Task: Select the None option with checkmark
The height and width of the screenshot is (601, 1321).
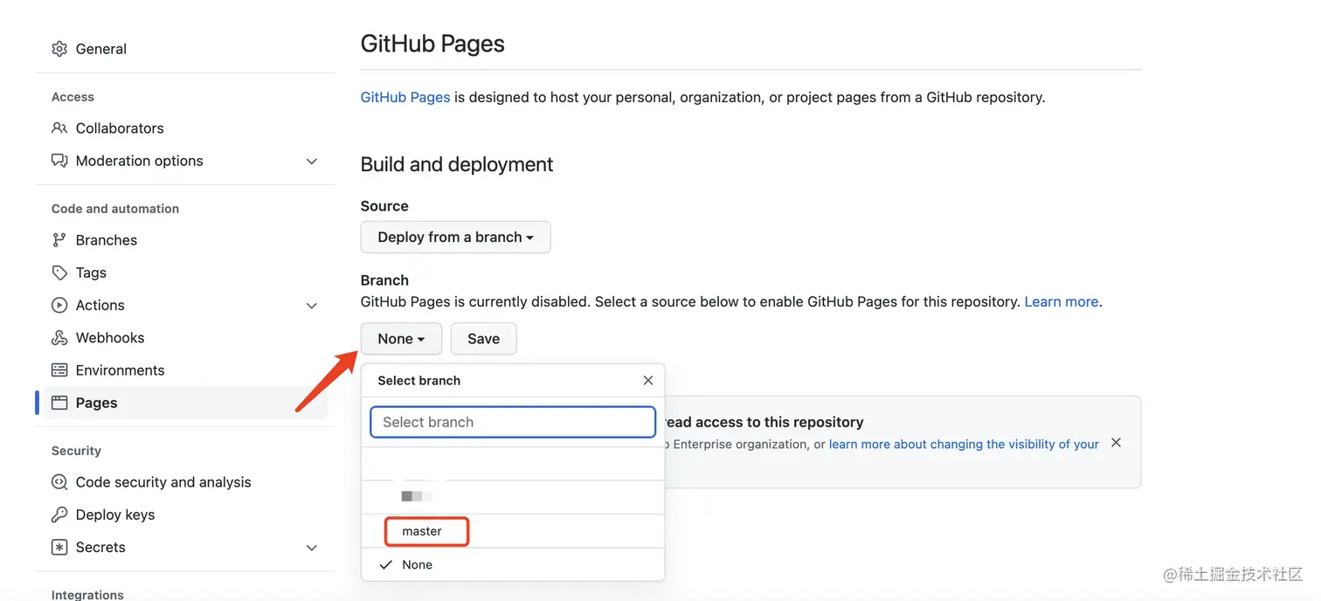Action: pos(417,565)
